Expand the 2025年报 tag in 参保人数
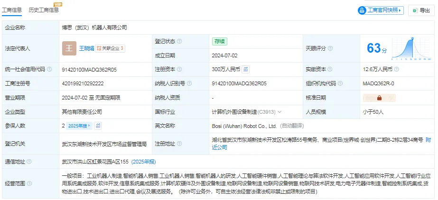 tap(79, 126)
